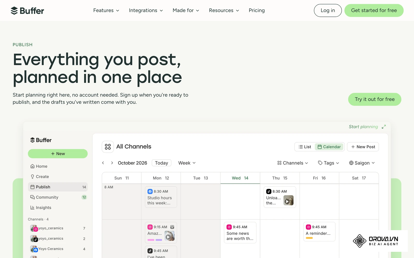Select the yoyo_ceramics TikTok channel
Screen dimensions: 414x258
tap(58, 239)
